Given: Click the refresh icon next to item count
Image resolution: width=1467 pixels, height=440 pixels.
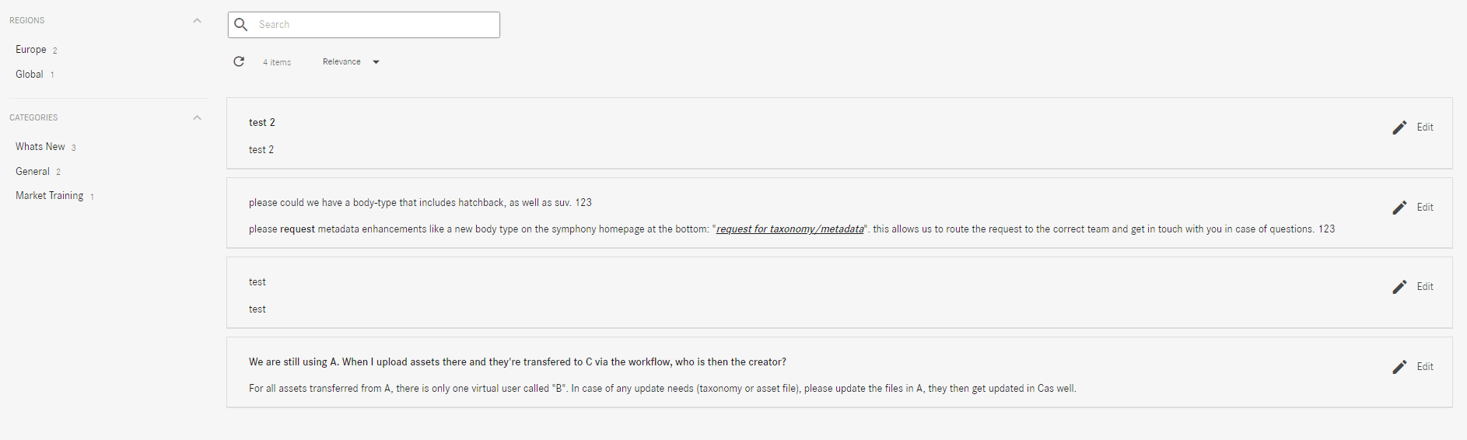Looking at the screenshot, I should pyautogui.click(x=239, y=61).
